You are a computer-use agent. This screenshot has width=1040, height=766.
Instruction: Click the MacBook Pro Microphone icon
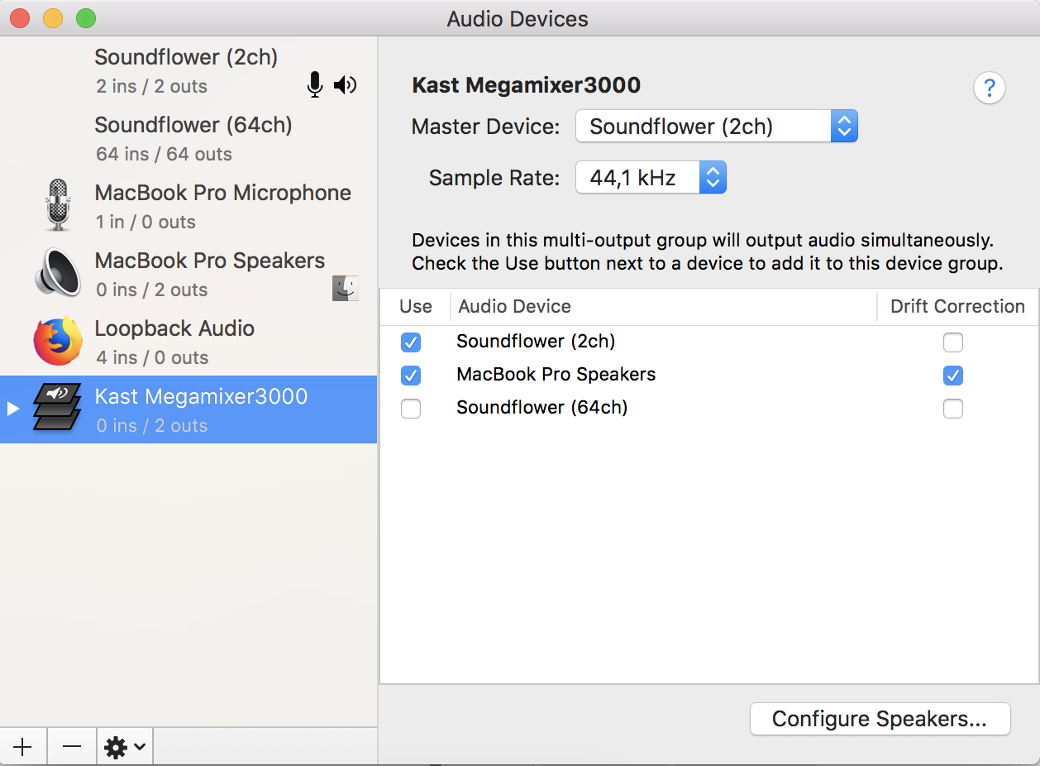pyautogui.click(x=57, y=205)
